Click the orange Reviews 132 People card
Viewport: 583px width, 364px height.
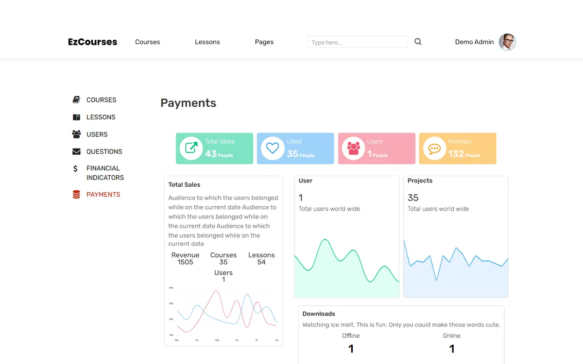point(458,149)
